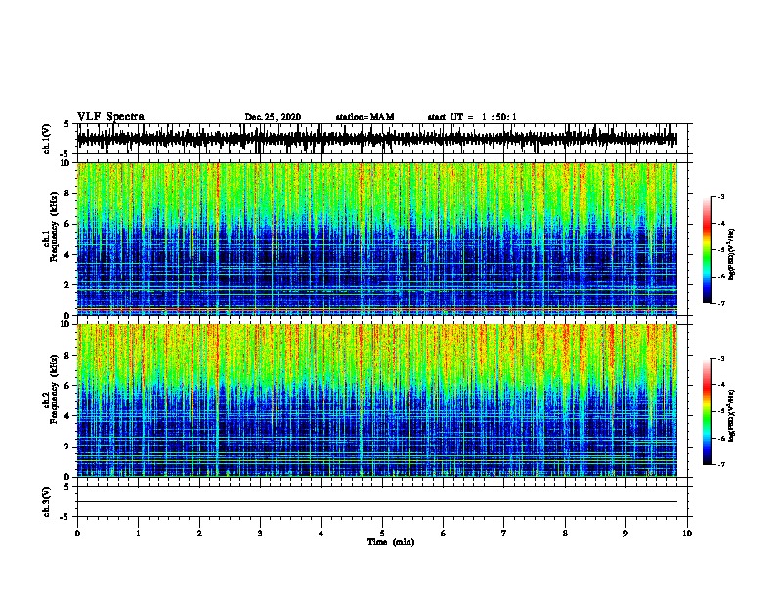Click the "-7" label on ch.2 colorbar
774x598 pixels.
tap(720, 465)
